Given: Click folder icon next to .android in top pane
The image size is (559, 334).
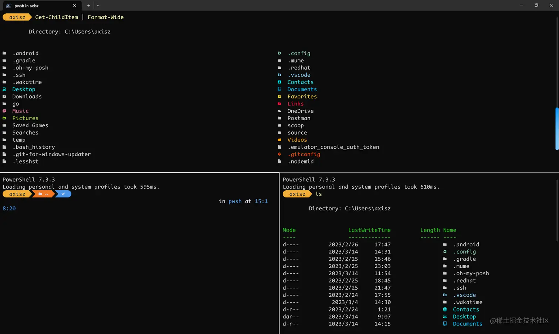Looking at the screenshot, I should (4, 53).
